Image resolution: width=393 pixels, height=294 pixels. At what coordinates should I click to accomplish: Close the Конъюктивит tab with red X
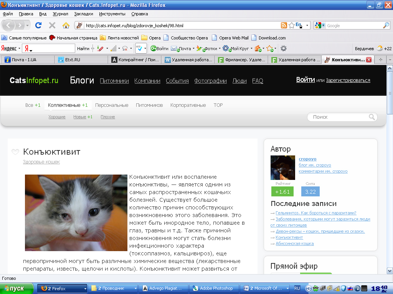coord(369,60)
